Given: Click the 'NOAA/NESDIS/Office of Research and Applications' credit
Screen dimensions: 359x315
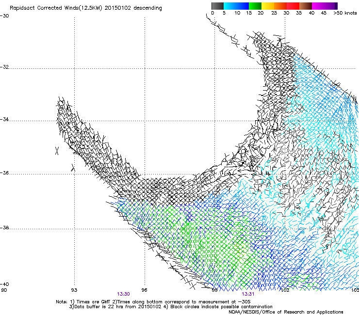Looking at the screenshot, I should pyautogui.click(x=286, y=312).
